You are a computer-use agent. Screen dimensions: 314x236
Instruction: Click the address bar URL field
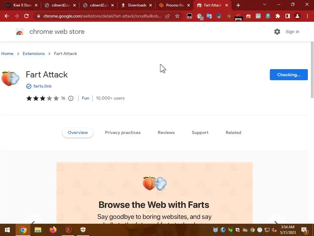[x=102, y=16]
